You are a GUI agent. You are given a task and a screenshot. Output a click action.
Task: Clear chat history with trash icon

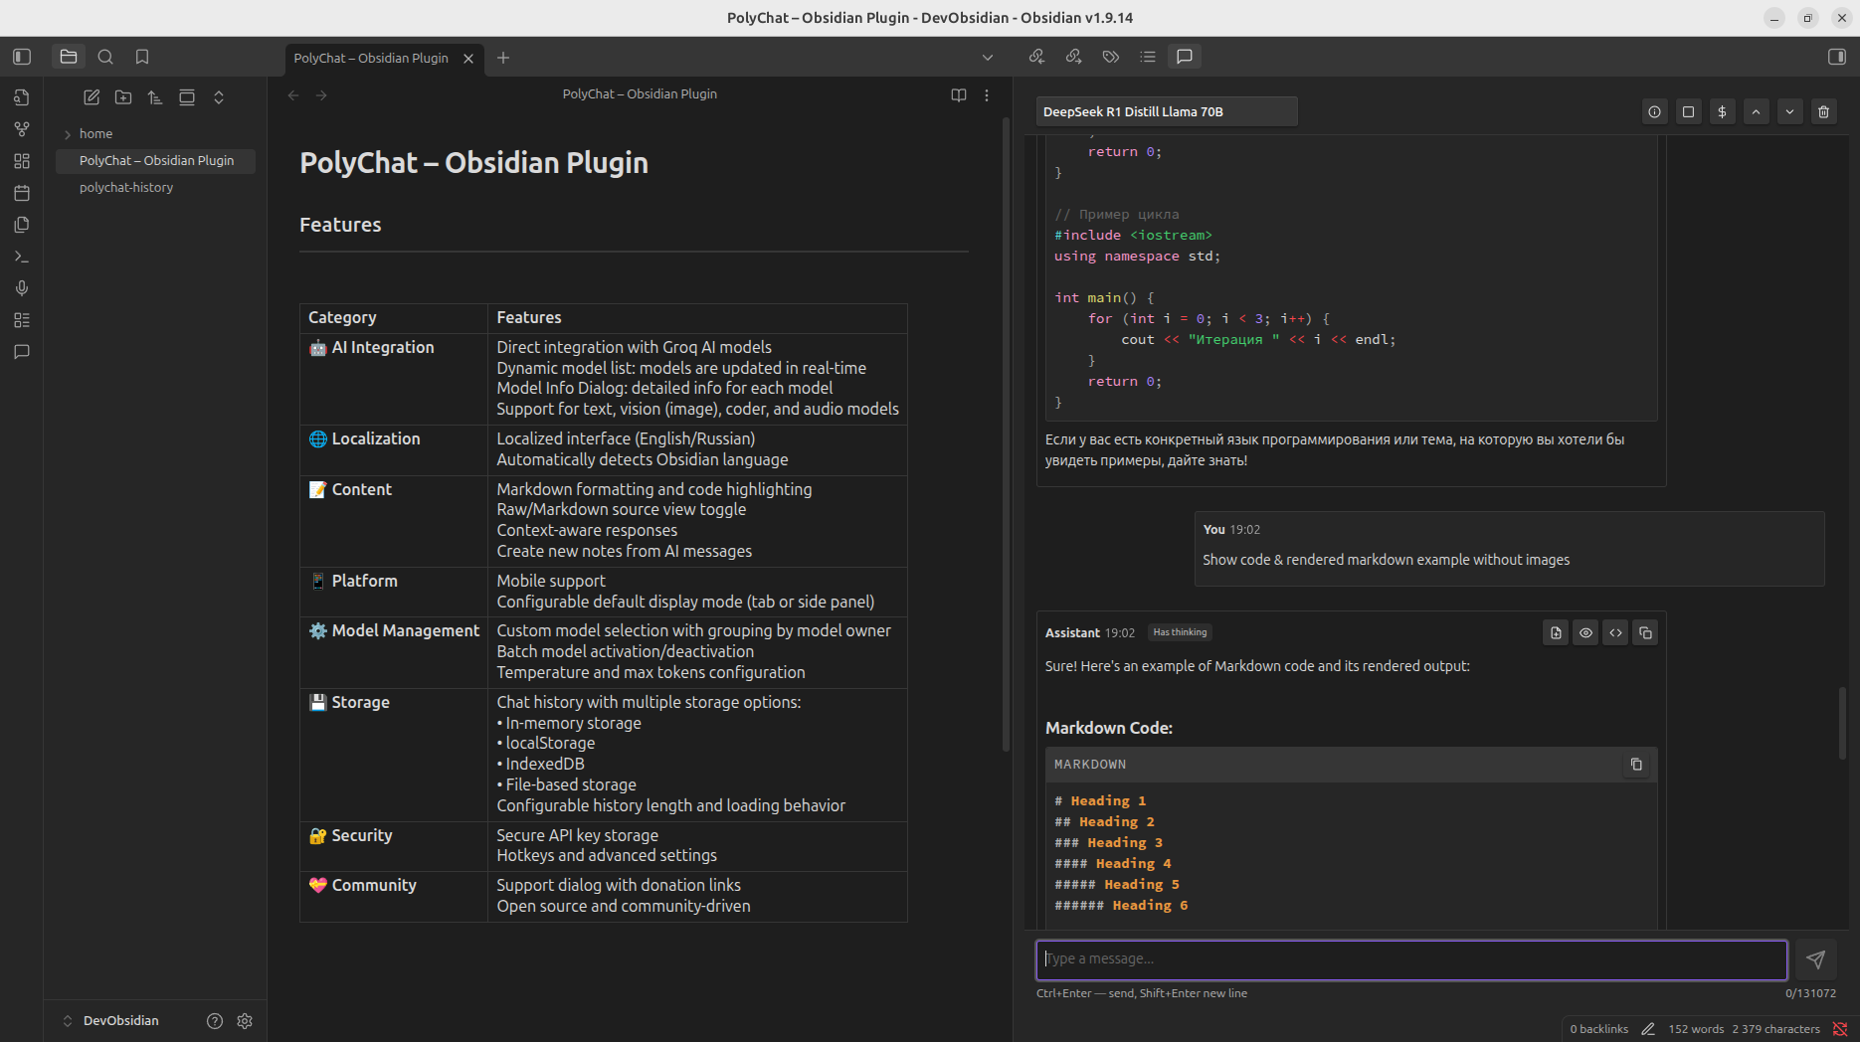tap(1824, 112)
